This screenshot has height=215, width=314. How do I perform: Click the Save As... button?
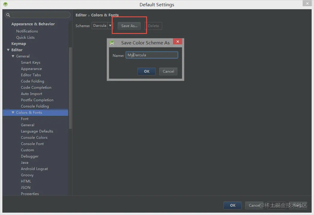(x=129, y=26)
